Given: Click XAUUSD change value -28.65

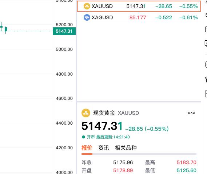Looking at the screenshot, I should coord(164,6).
